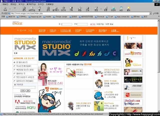This screenshot has width=160, height=116.
Task: Open the 즐겨찾기(A) Favorites menu
Action: point(31,4)
